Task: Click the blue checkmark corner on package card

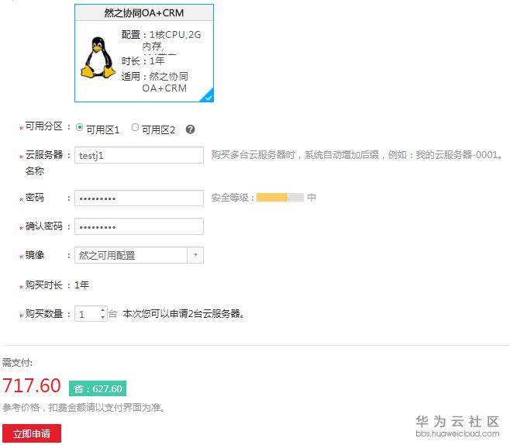Action: [208, 96]
